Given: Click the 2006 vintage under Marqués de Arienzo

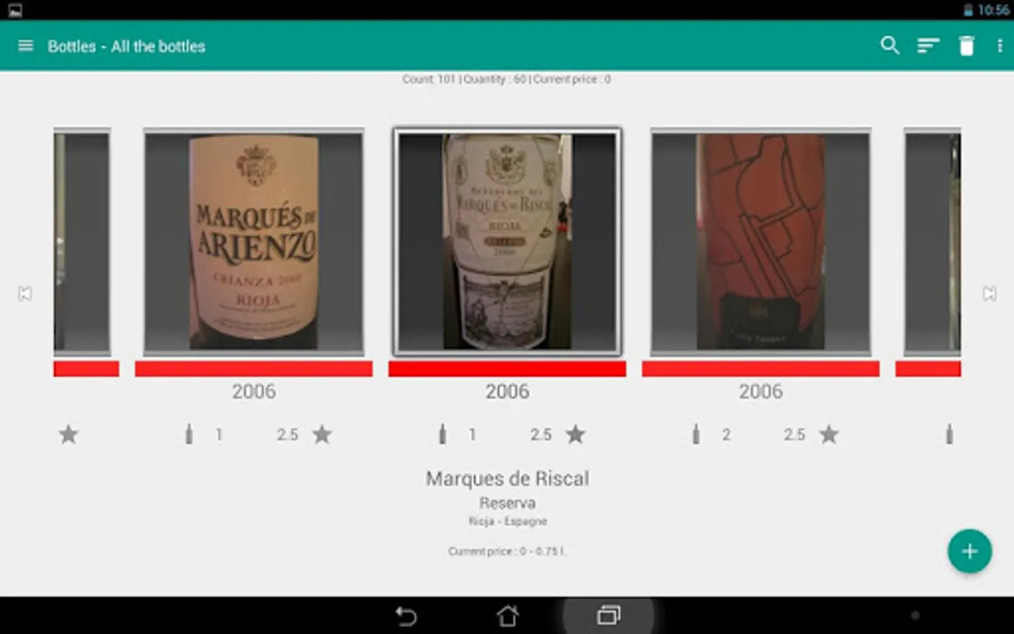Looking at the screenshot, I should [x=254, y=392].
